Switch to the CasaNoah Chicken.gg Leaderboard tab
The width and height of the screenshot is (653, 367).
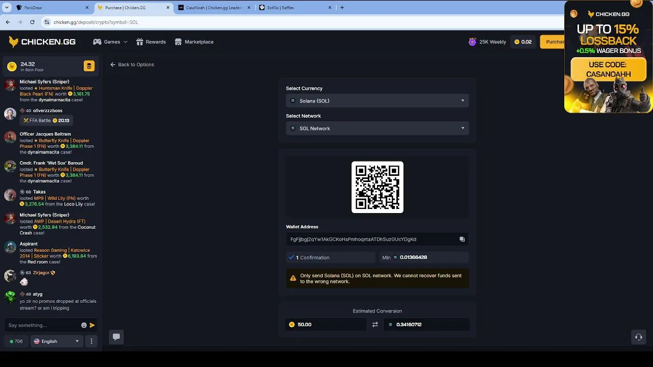214,8
